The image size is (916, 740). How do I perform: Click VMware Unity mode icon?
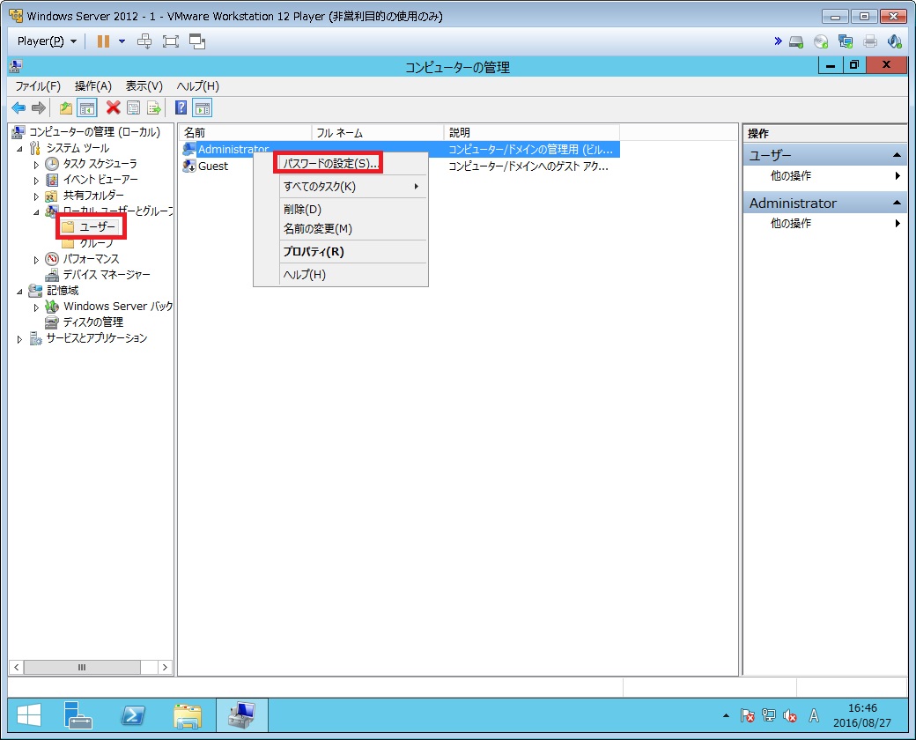tap(197, 41)
